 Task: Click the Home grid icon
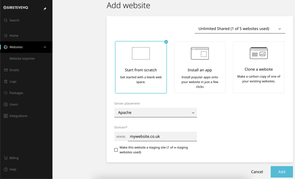coord(6,36)
